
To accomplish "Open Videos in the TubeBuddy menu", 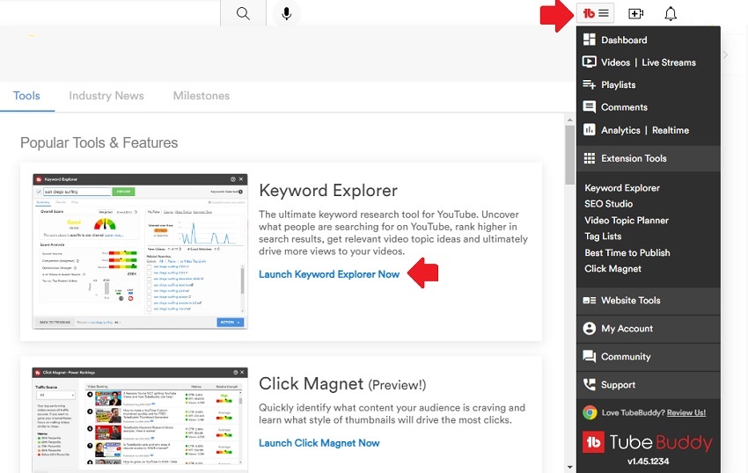I will coord(615,62).
